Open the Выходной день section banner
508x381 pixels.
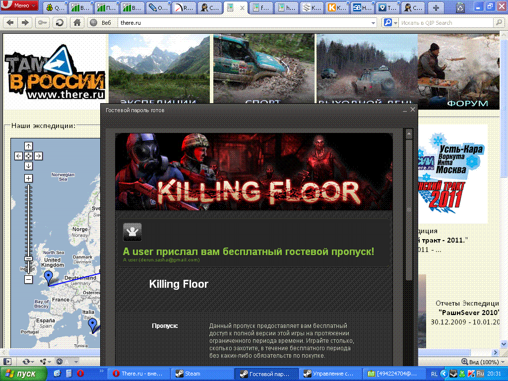367,69
